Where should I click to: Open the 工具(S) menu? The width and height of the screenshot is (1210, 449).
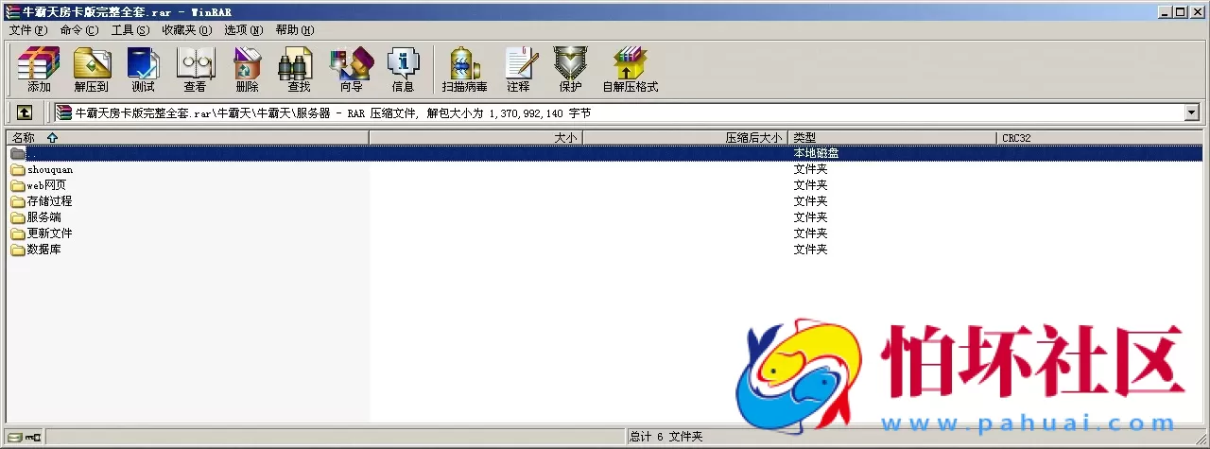pyautogui.click(x=130, y=30)
